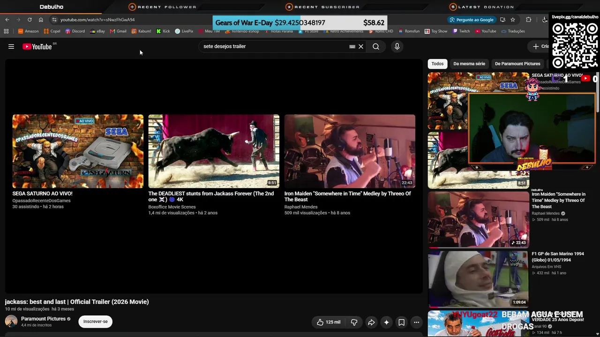Click F1 GP de San Marino 1994 title
This screenshot has width=600, height=337.
pyautogui.click(x=558, y=257)
